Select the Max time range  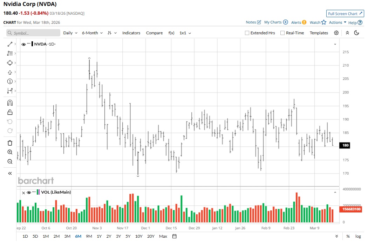point(163,236)
